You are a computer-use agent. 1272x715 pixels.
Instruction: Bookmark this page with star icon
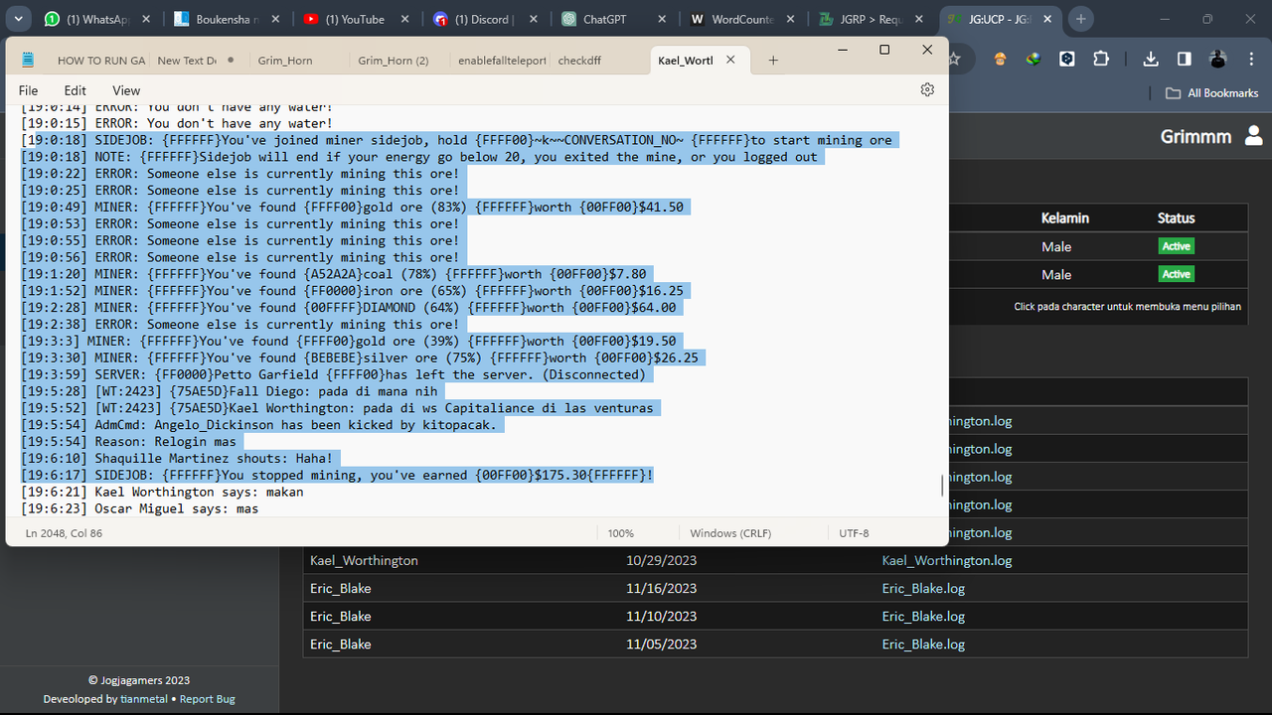point(954,59)
